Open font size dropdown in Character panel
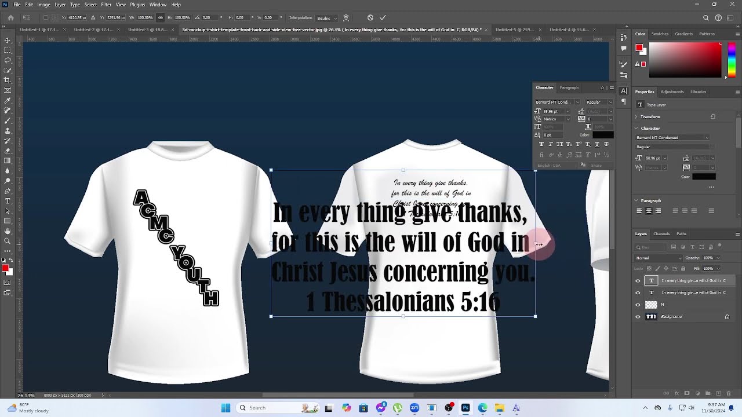The height and width of the screenshot is (417, 742). (568, 111)
